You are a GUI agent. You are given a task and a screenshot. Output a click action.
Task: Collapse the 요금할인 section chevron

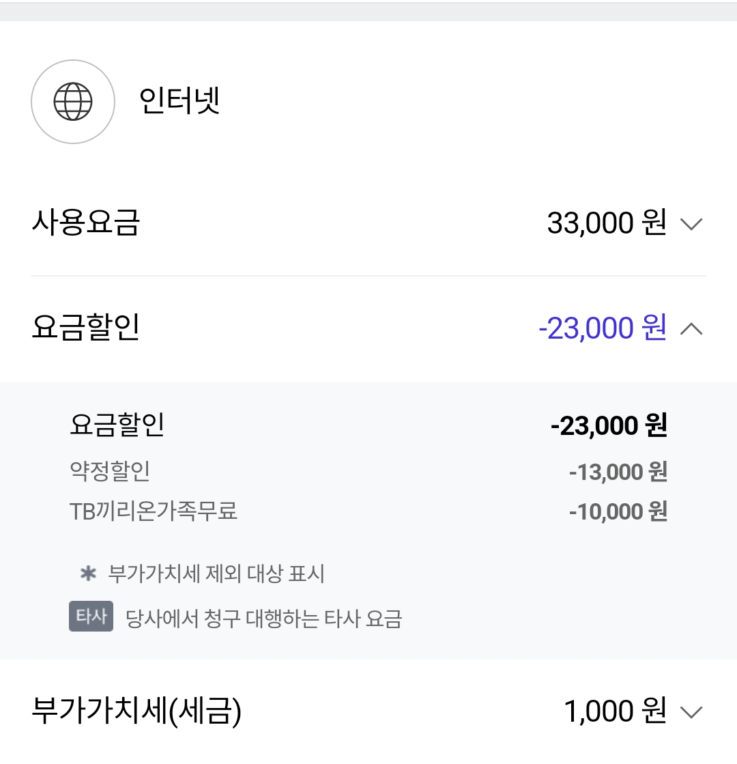click(691, 329)
